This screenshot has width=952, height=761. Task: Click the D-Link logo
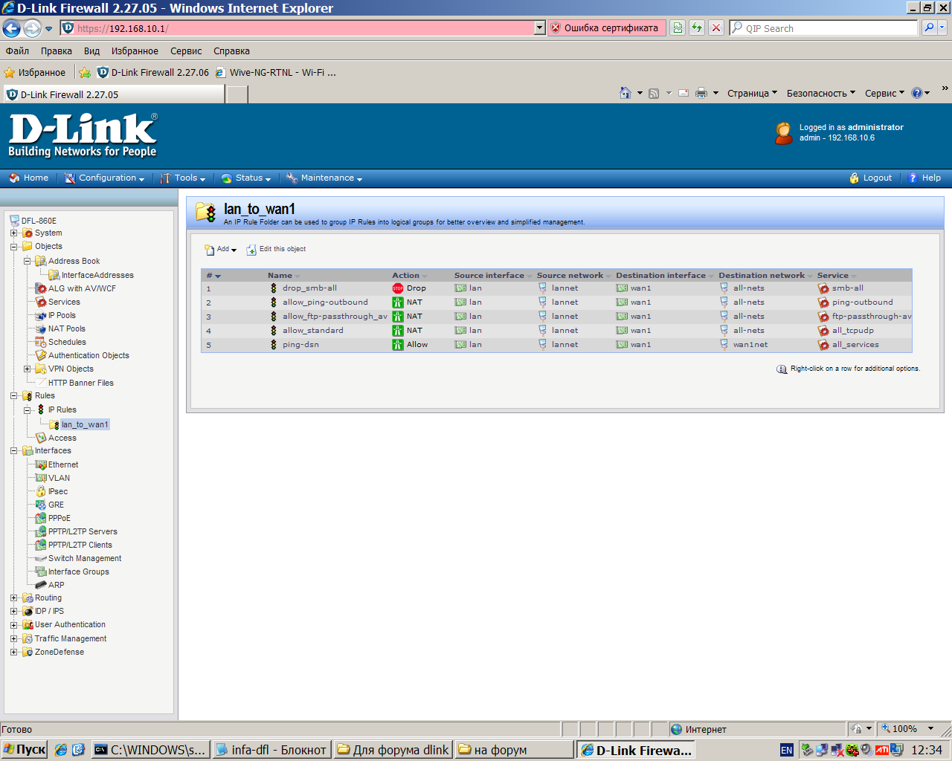[x=83, y=135]
